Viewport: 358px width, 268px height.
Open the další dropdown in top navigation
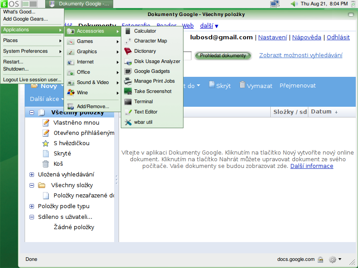[209, 26]
